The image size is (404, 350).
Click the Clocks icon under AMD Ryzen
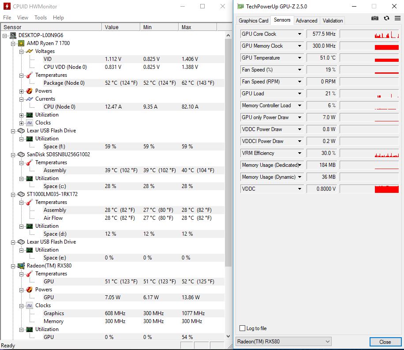pyautogui.click(x=30, y=123)
